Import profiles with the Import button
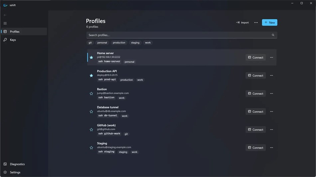The width and height of the screenshot is (316, 177). point(242,23)
